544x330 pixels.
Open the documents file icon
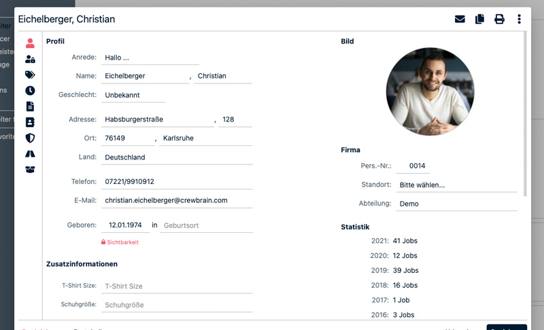(x=30, y=106)
